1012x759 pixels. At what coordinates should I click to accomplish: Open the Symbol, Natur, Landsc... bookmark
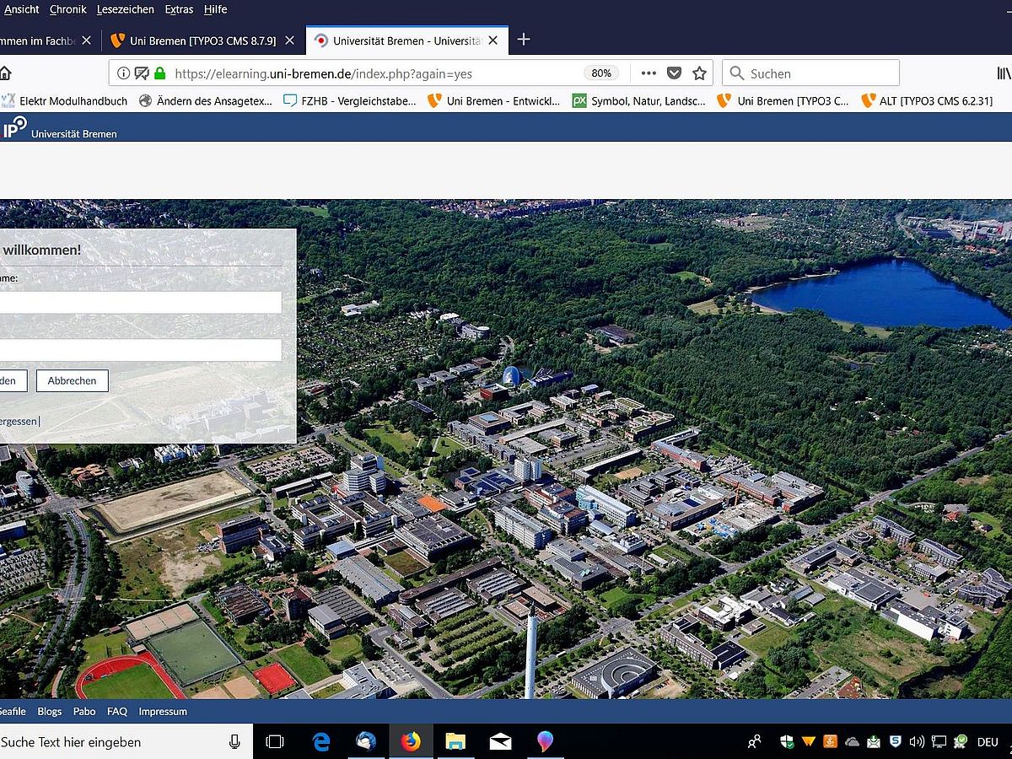coord(639,100)
